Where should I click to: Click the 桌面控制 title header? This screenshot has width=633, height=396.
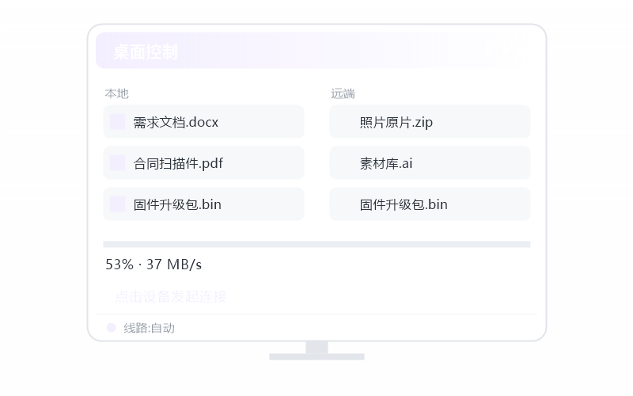[146, 51]
